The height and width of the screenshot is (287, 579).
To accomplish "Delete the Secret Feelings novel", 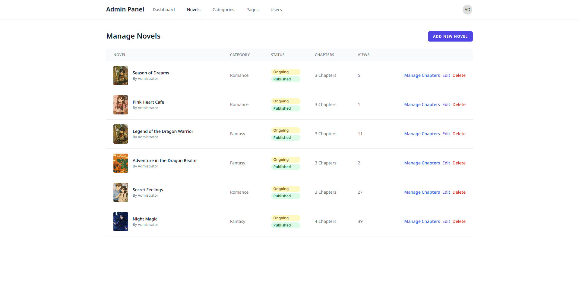I will pyautogui.click(x=459, y=192).
